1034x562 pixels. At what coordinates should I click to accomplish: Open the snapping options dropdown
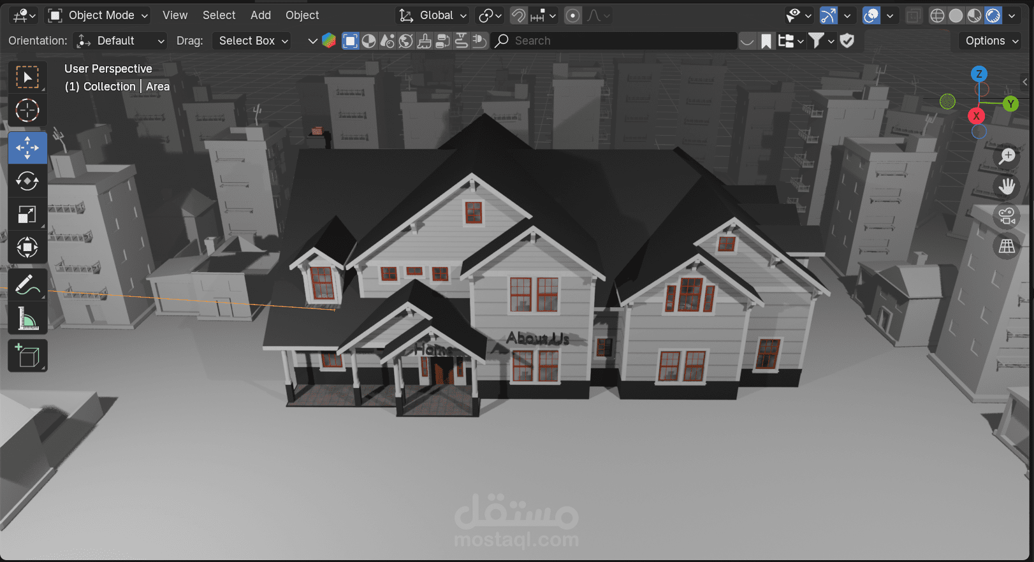click(544, 15)
